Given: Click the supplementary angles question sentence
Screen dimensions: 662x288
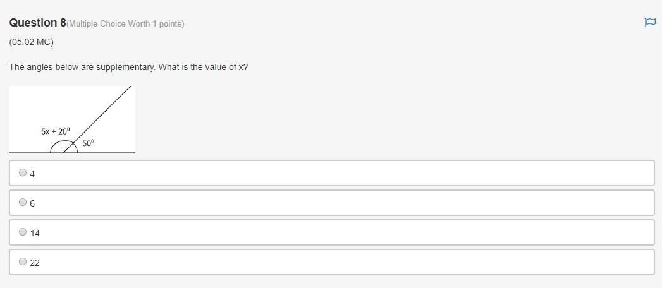Looking at the screenshot, I should pyautogui.click(x=128, y=66).
